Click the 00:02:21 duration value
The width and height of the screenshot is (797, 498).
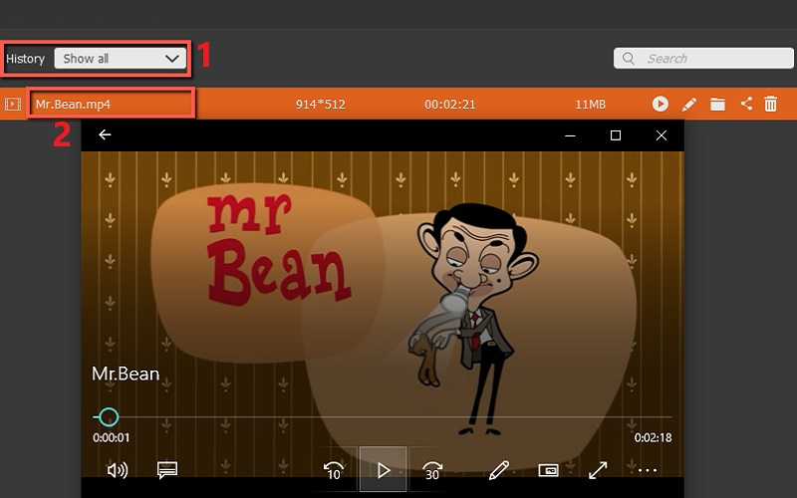pos(450,105)
